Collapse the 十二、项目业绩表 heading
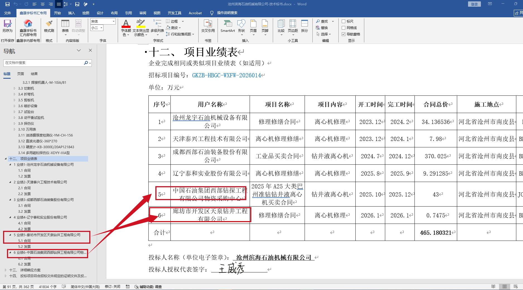 (6, 159)
